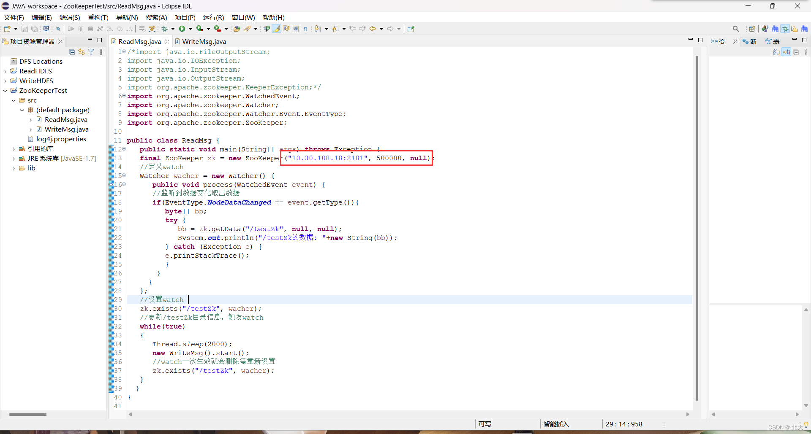Click the Resume debug icon
Viewport: 811px width, 434px height.
pos(71,29)
